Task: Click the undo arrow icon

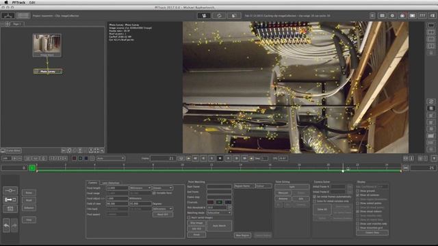Action: [x=7, y=225]
